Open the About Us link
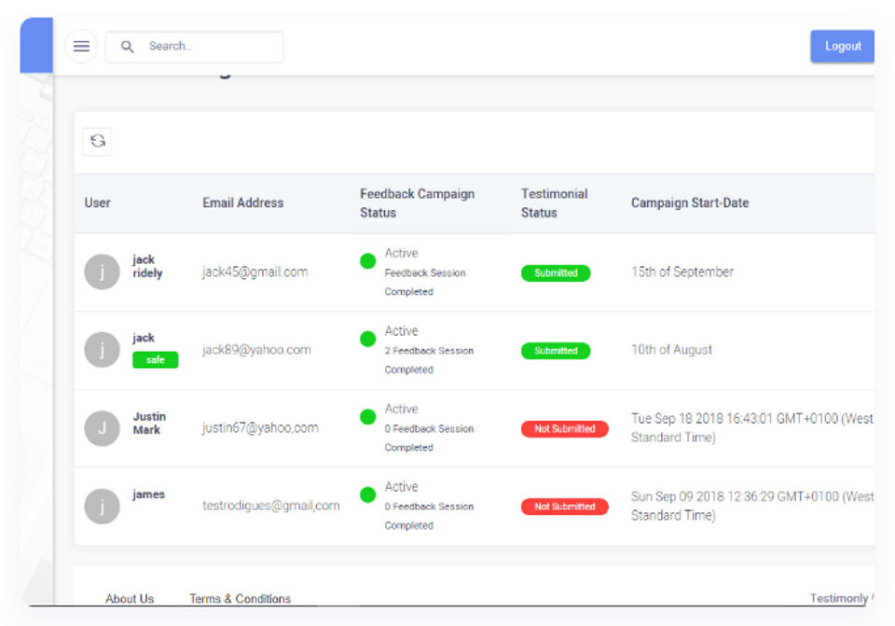The height and width of the screenshot is (626, 895). click(130, 598)
